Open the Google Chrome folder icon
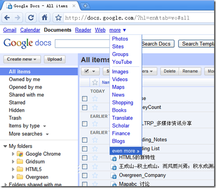This screenshot has height=188, width=216. click(x=20, y=154)
